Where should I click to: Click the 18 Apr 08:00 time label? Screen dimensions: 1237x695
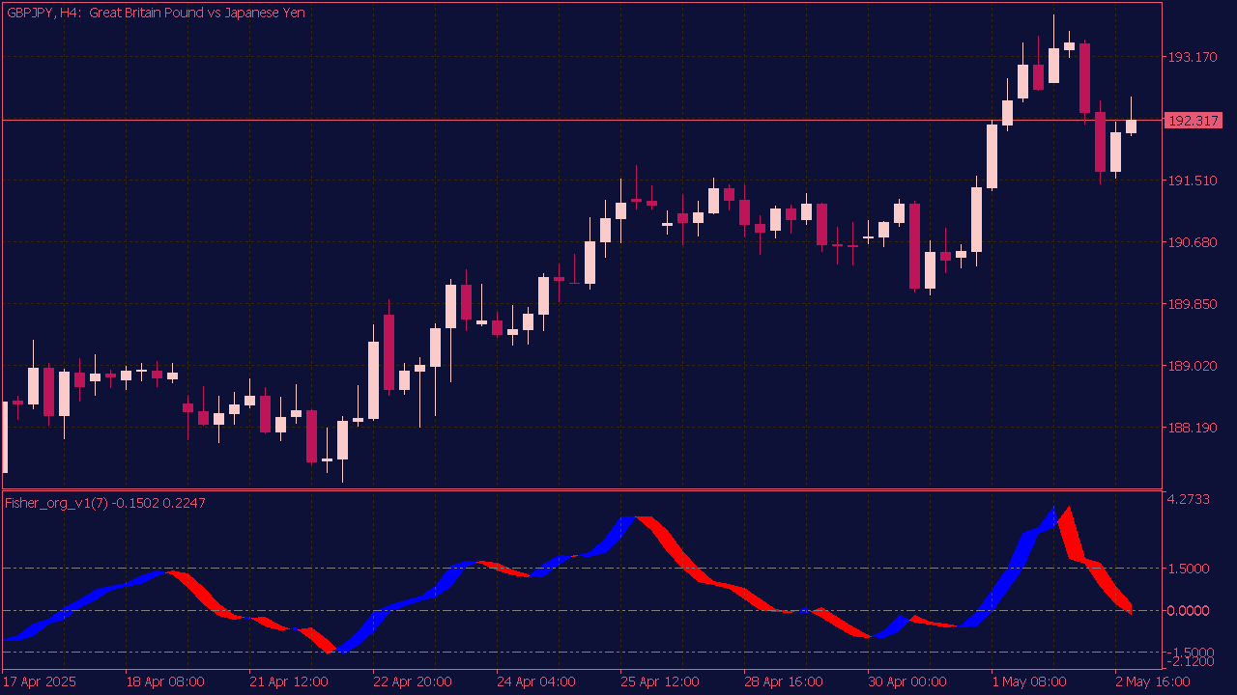[x=165, y=681]
